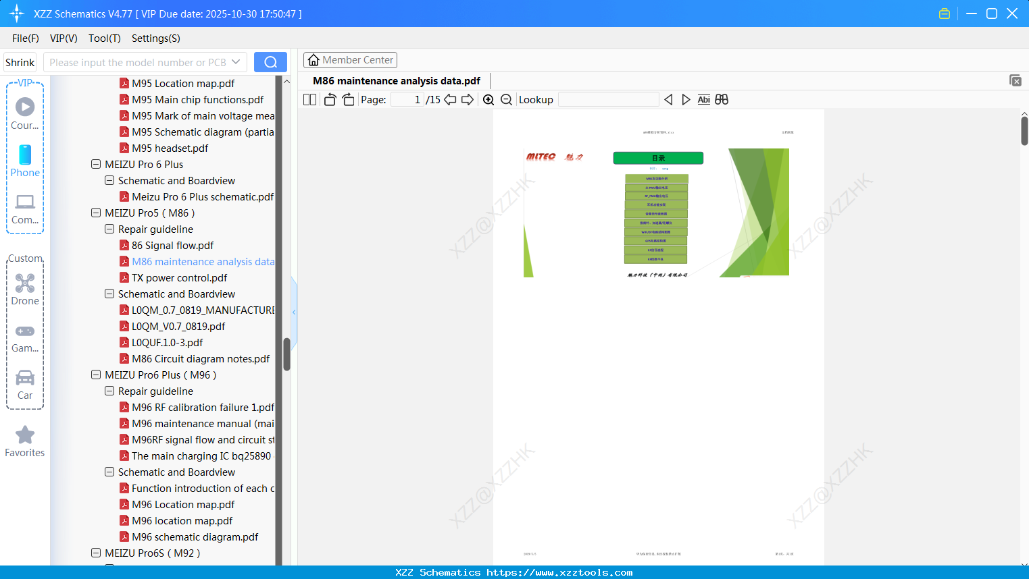Collapse the MEIZU Pro 6 Plus node

95,164
